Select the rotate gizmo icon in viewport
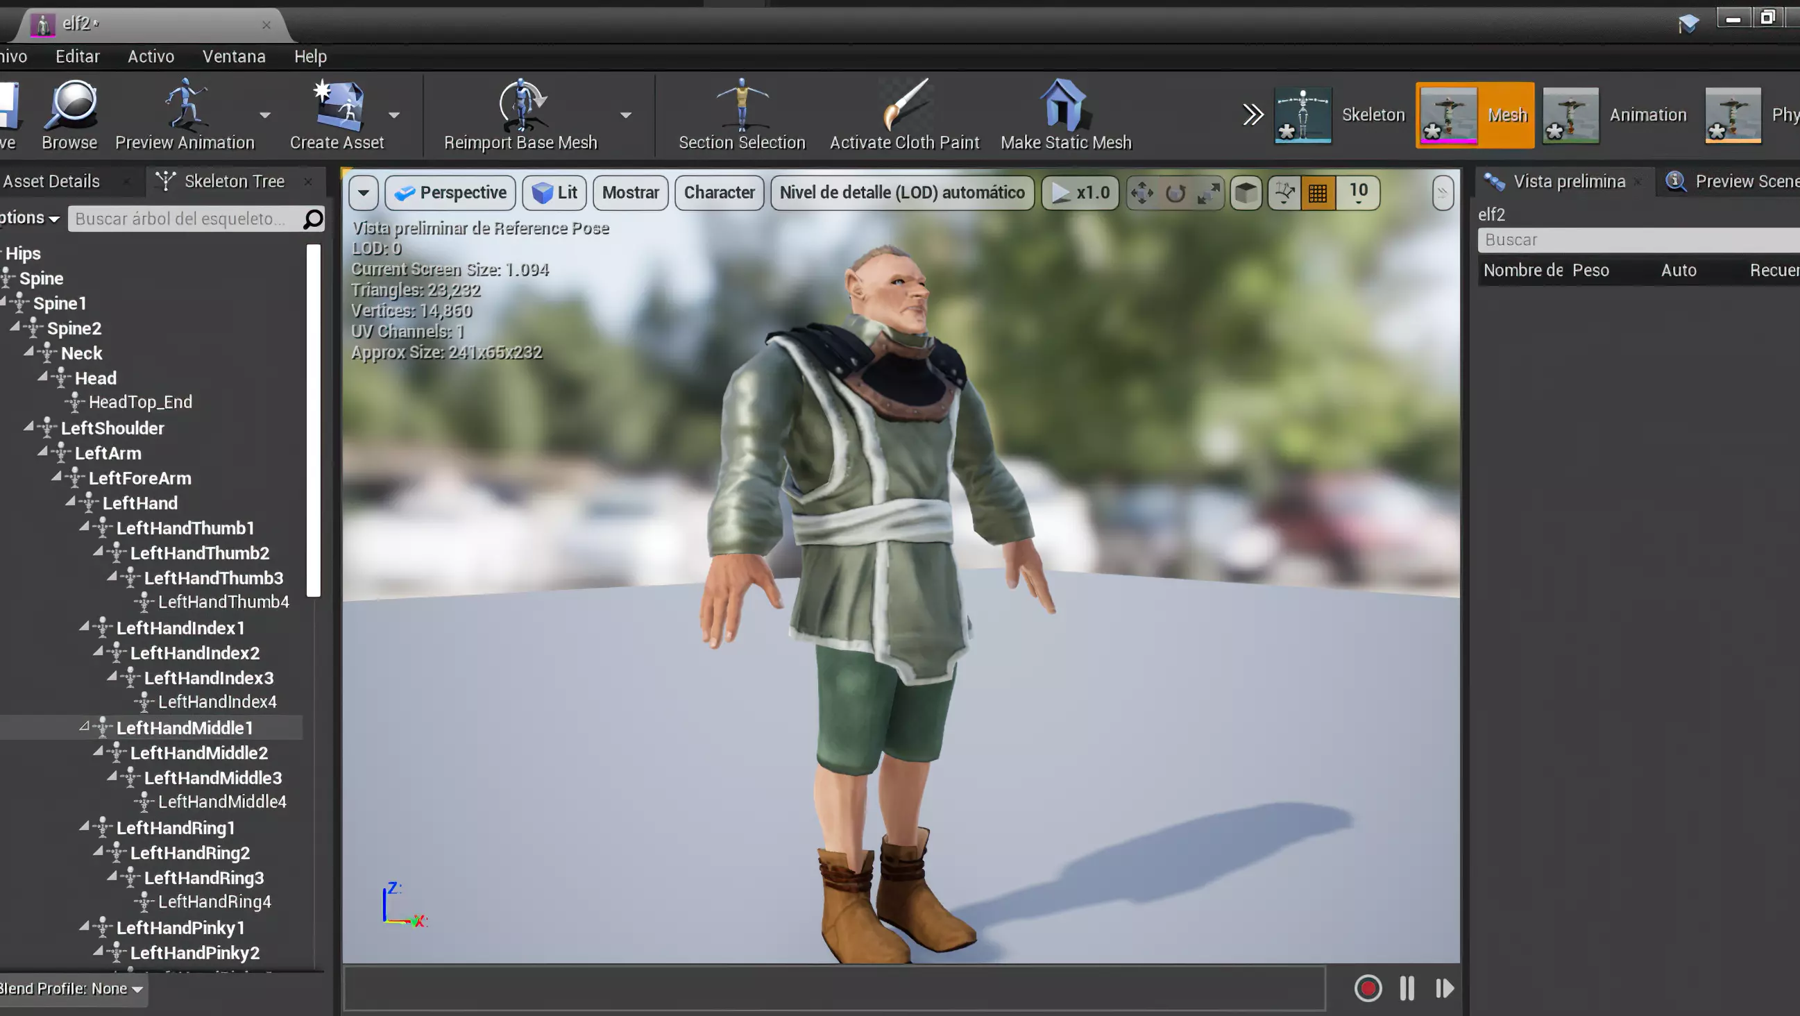Screen dimensions: 1800x1016 1175,193
